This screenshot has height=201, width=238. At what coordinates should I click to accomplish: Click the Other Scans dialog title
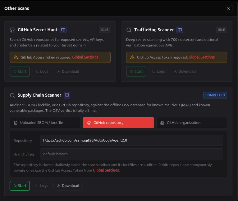point(17,8)
